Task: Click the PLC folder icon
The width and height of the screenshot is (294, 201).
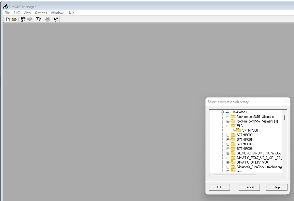Action: coord(233,126)
